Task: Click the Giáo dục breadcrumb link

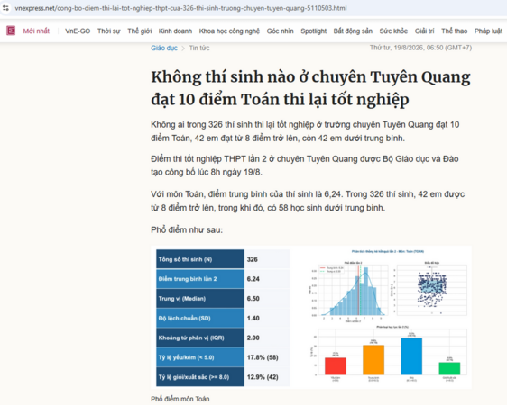Action: pyautogui.click(x=164, y=48)
